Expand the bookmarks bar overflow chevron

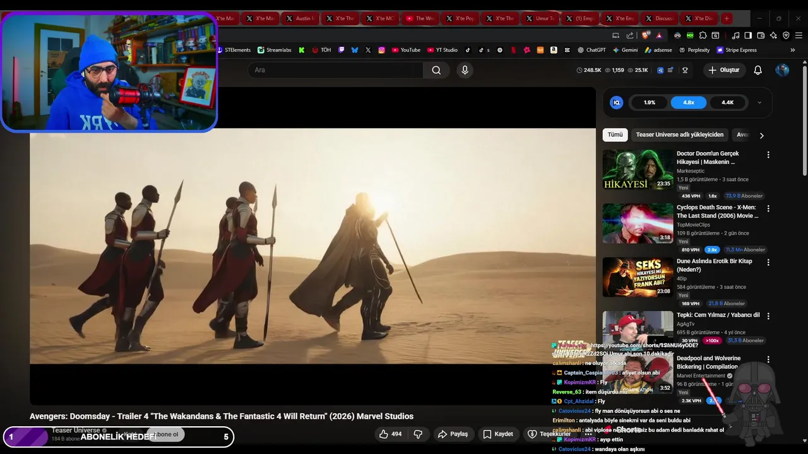[x=792, y=50]
